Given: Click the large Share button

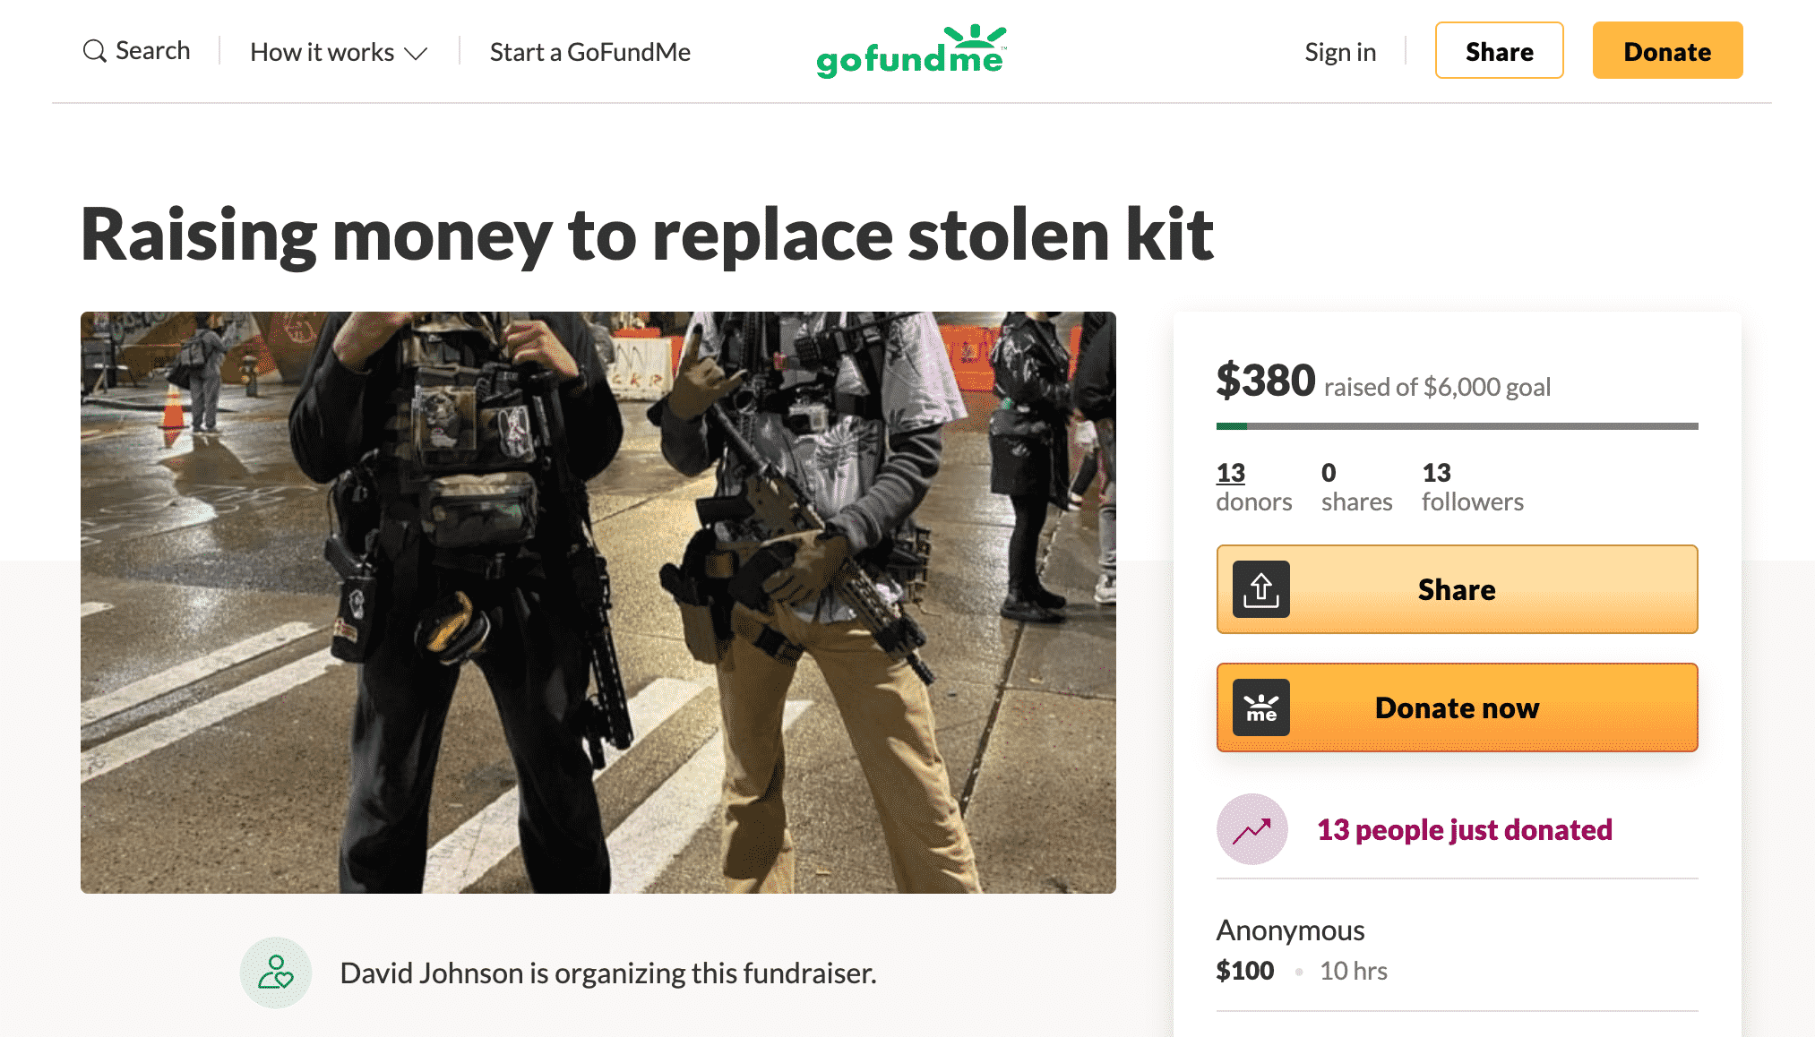Looking at the screenshot, I should point(1457,589).
